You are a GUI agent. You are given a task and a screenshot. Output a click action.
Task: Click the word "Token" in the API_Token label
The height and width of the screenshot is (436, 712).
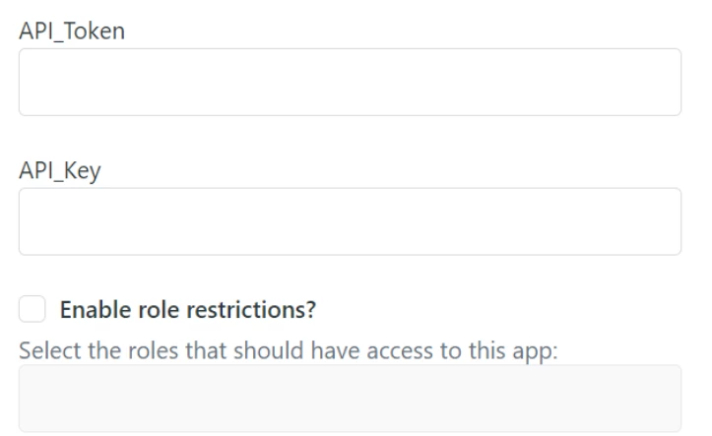pyautogui.click(x=95, y=31)
